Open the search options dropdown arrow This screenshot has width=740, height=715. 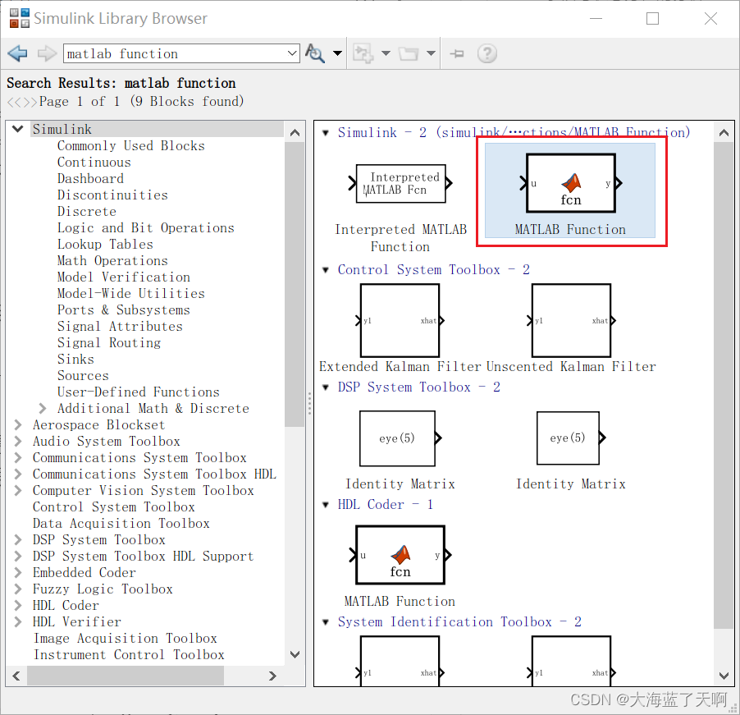pyautogui.click(x=336, y=53)
